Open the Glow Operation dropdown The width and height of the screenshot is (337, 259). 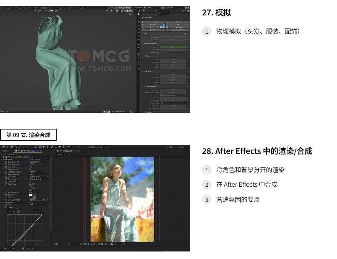(39, 174)
